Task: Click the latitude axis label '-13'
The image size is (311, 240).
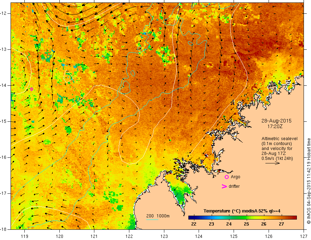Action: coord(4,49)
